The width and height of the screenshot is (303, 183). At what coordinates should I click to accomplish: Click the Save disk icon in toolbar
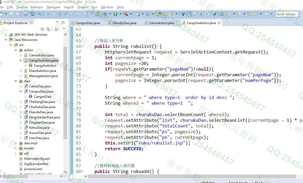point(11,14)
